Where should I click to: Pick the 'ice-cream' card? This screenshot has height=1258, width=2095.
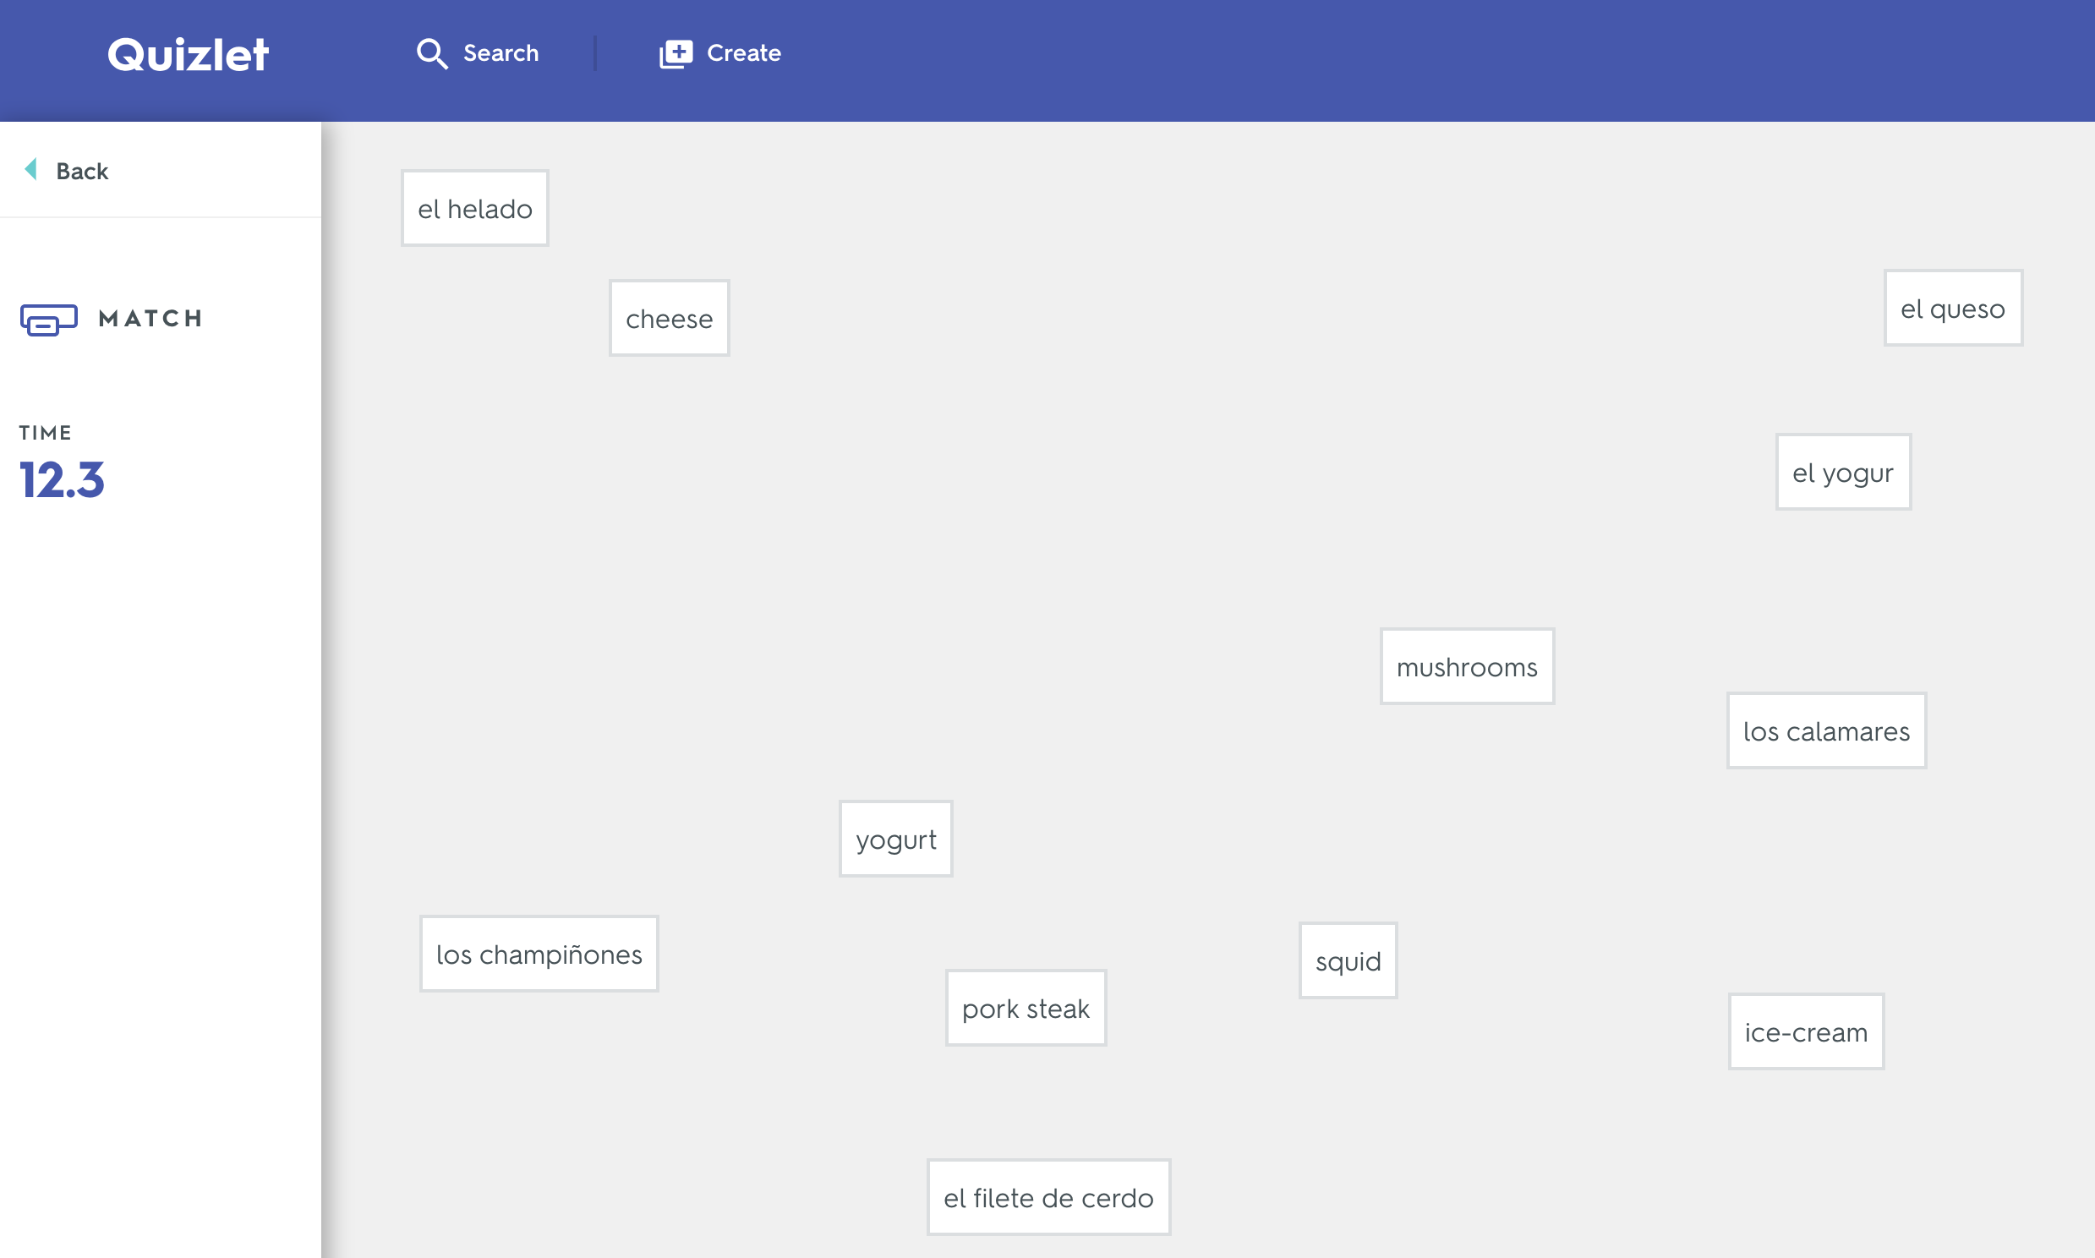coord(1806,1032)
